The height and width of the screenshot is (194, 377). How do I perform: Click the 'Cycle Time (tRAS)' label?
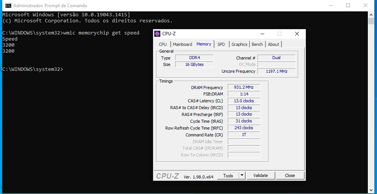click(206, 121)
